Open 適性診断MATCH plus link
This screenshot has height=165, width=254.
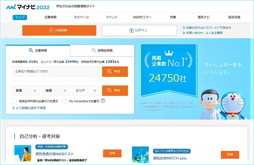[170, 158]
